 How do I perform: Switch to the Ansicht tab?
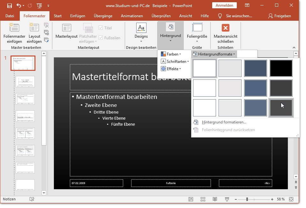186,16
